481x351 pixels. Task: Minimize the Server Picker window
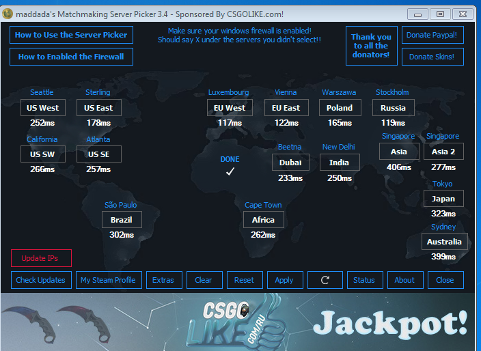pyautogui.click(x=418, y=14)
